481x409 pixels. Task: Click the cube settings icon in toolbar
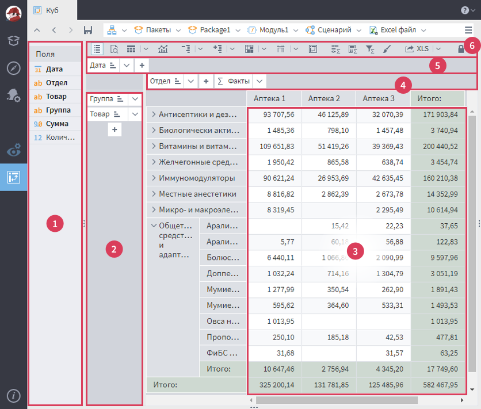313,49
